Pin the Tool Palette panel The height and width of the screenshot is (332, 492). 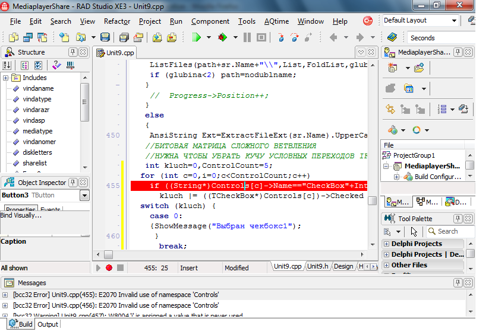pos(457,218)
